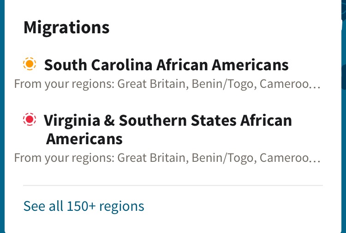Click the red Virginia migration marker icon
The image size is (346, 233).
point(30,119)
